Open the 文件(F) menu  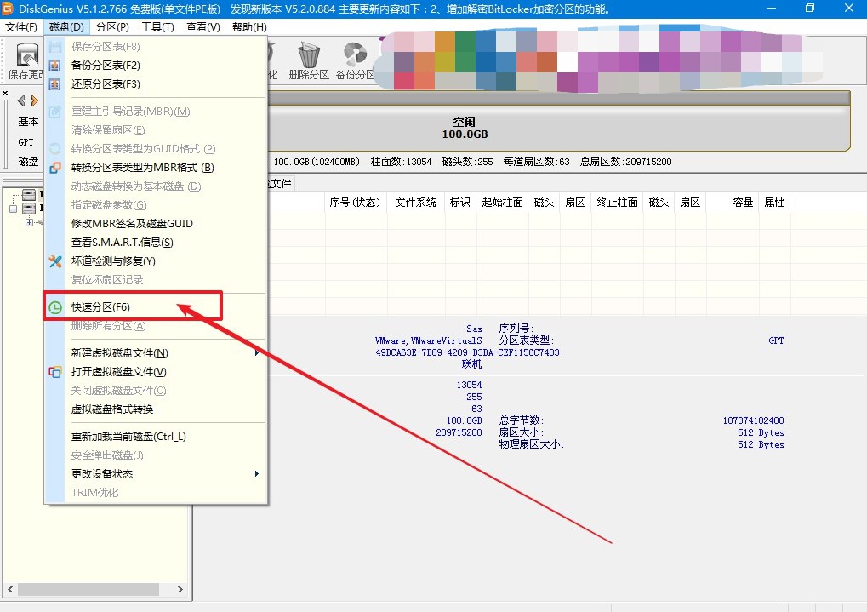click(21, 27)
